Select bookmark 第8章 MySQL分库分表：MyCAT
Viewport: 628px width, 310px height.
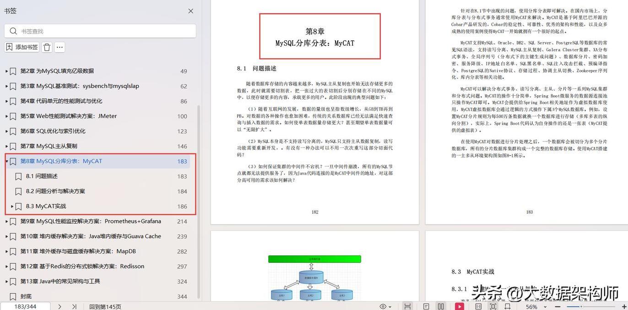click(61, 161)
